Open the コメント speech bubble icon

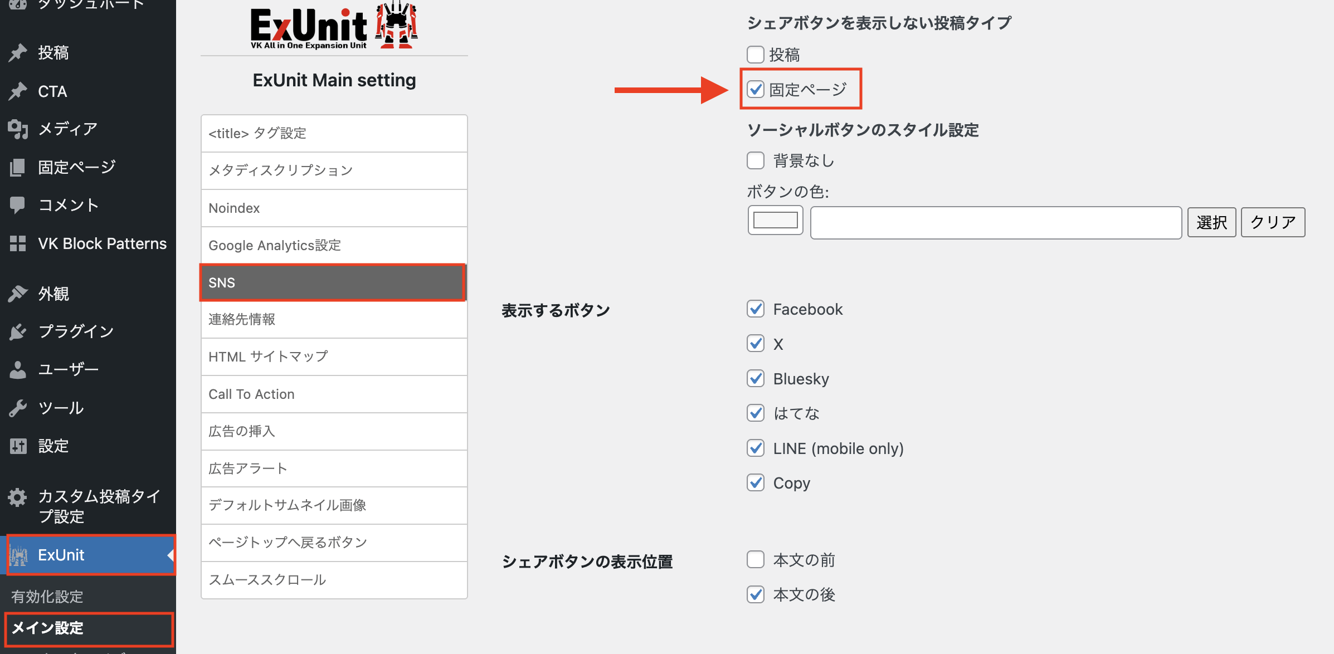point(18,205)
